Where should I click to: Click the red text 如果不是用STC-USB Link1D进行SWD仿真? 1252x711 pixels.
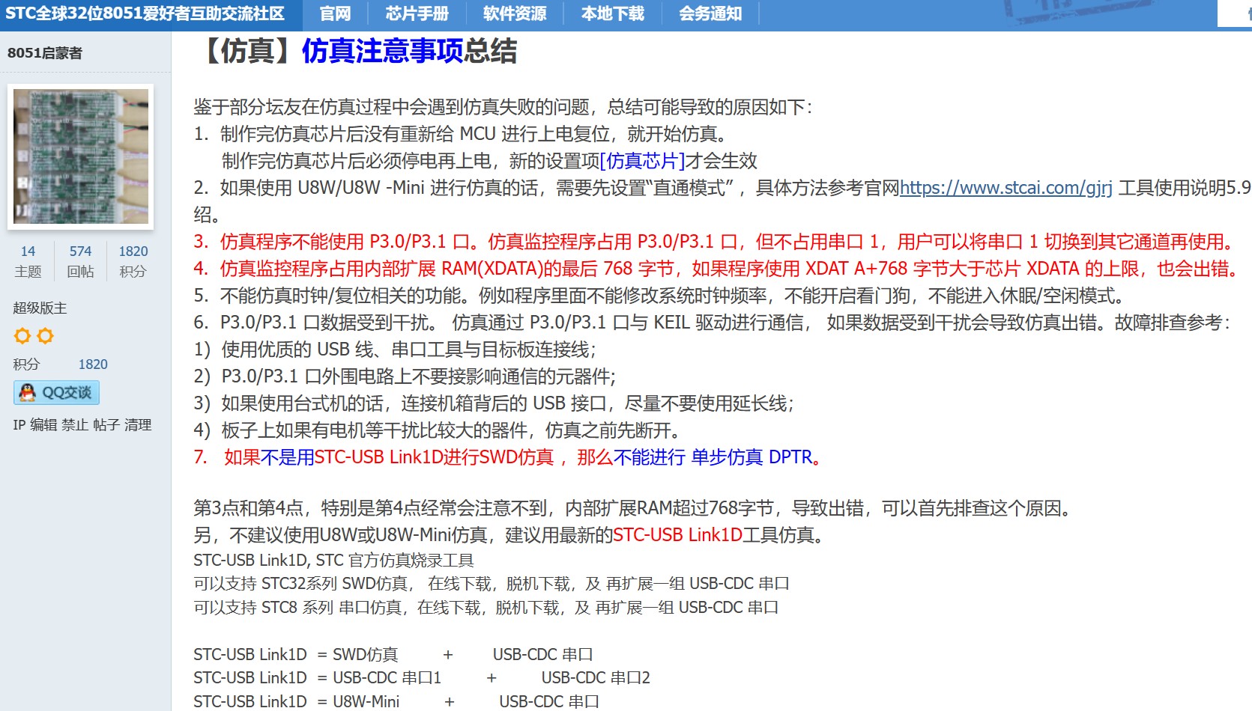click(389, 457)
